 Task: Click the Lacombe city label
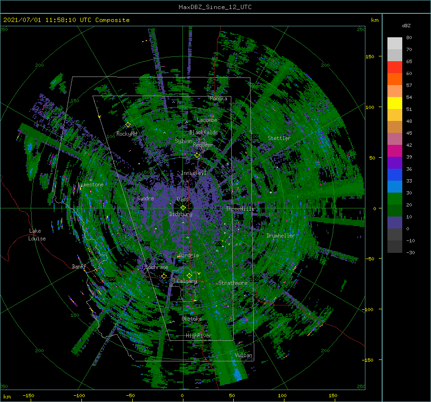(x=207, y=120)
